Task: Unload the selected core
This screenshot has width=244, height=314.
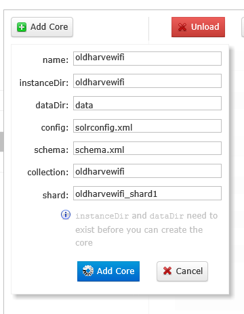Action: (x=198, y=27)
